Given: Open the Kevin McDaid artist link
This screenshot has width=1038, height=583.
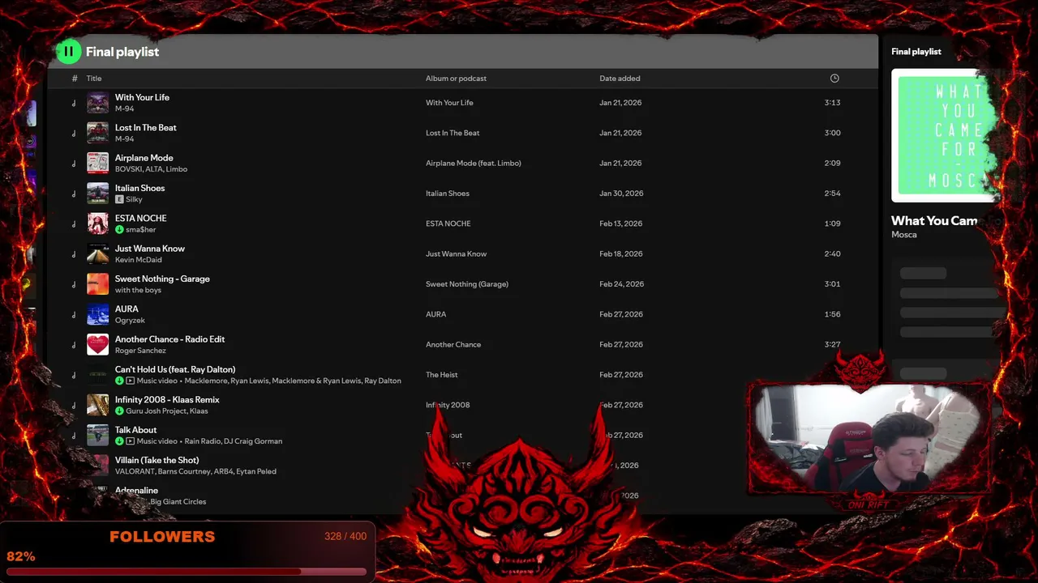Looking at the screenshot, I should click(138, 260).
